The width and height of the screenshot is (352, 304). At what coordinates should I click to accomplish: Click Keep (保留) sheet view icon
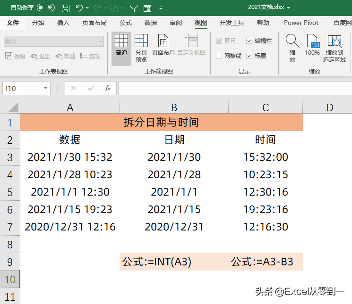click(15, 56)
